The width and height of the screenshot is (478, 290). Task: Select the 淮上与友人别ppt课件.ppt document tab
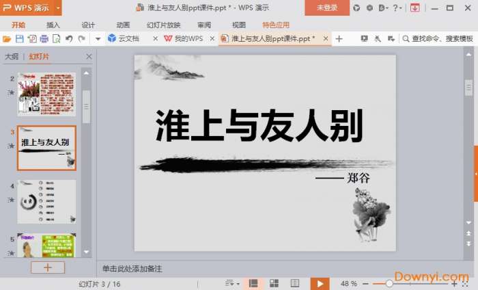pyautogui.click(x=268, y=38)
